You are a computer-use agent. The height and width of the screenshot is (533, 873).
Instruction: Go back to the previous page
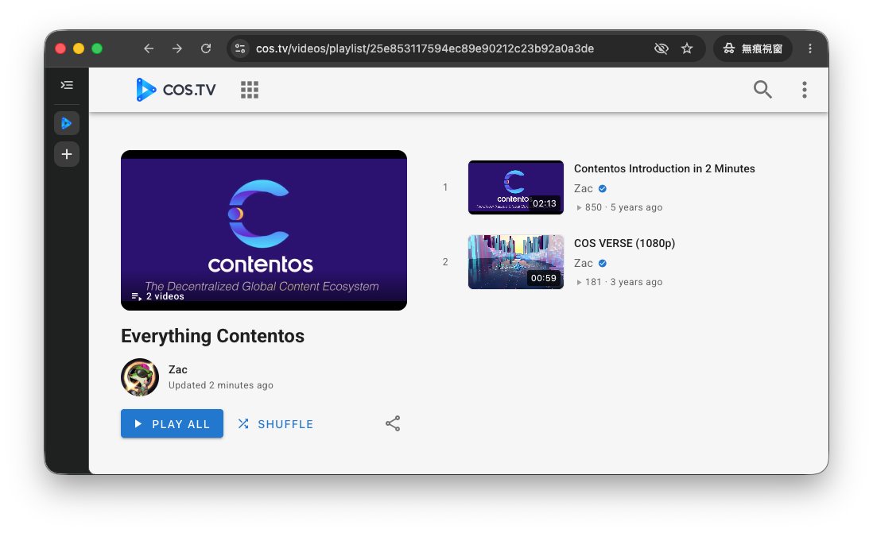tap(149, 48)
